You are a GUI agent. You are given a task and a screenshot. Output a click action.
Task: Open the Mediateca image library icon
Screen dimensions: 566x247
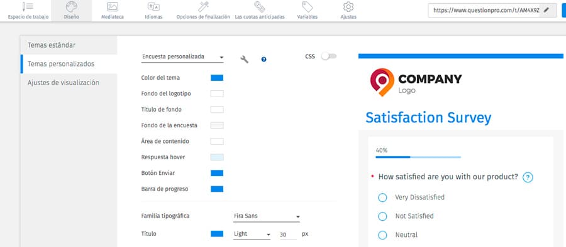click(113, 7)
